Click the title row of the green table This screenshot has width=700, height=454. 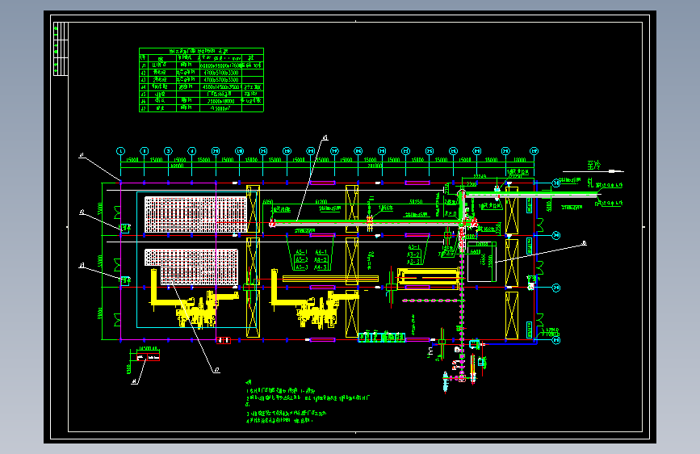pos(201,52)
